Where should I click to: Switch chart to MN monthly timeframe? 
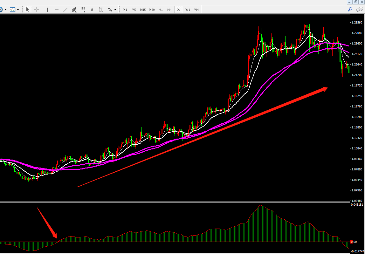[196, 10]
